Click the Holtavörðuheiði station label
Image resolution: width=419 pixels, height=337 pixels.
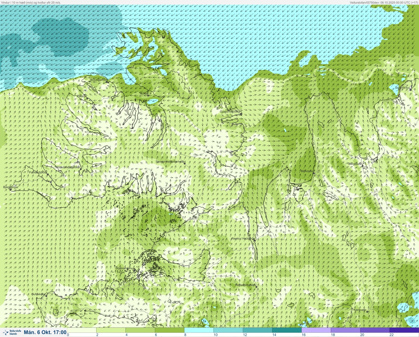[246, 285]
